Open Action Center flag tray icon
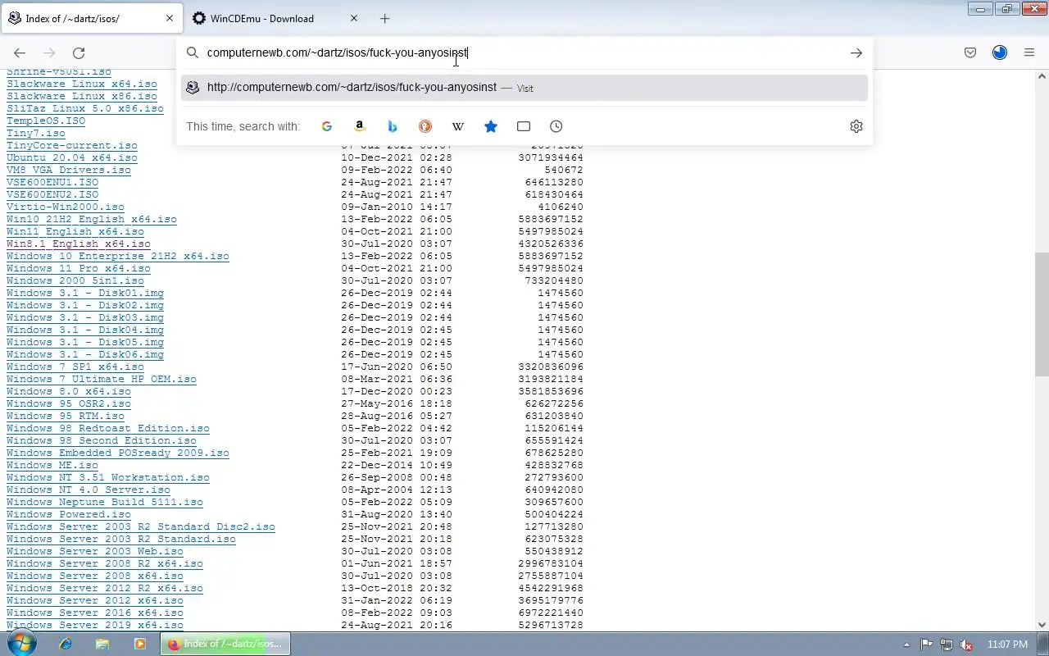 point(927,645)
